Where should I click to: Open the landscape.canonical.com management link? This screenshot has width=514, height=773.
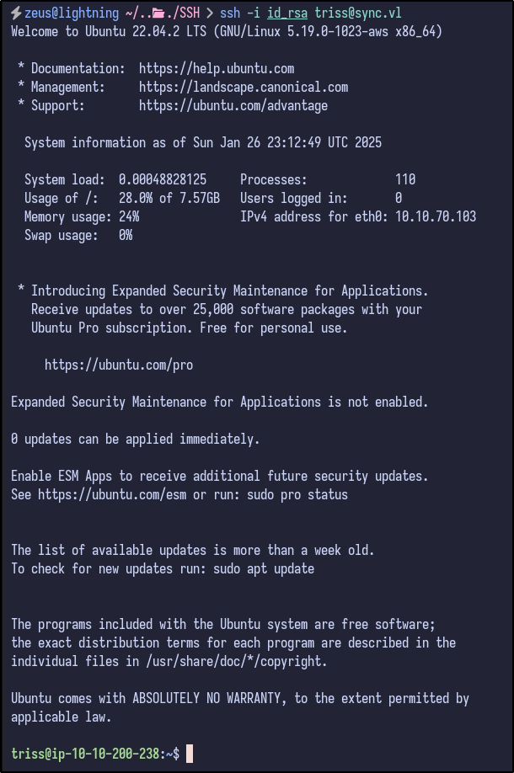tap(244, 87)
